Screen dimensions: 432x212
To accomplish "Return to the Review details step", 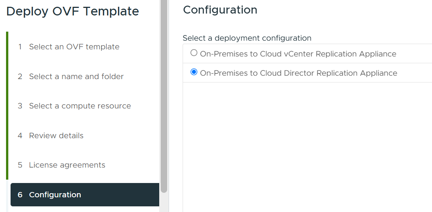I will (x=56, y=136).
